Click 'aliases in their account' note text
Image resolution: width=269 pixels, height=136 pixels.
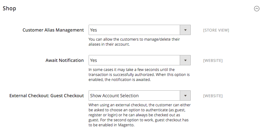click(109, 44)
